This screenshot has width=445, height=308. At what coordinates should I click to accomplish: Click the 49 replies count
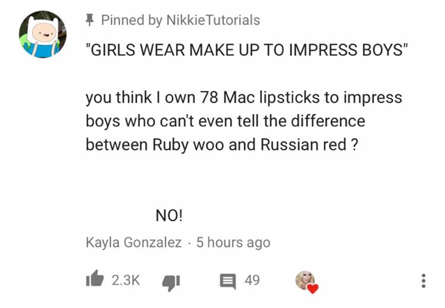tap(252, 280)
